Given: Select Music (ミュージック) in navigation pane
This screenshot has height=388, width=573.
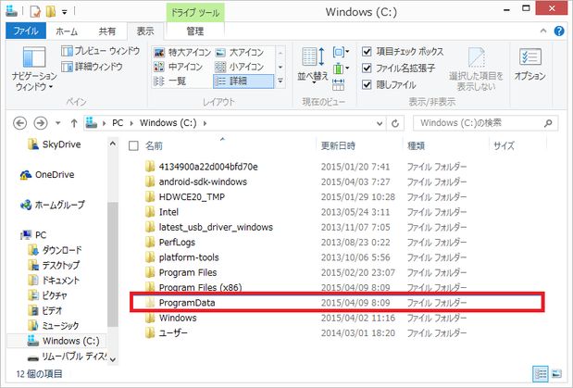Looking at the screenshot, I should (54, 325).
